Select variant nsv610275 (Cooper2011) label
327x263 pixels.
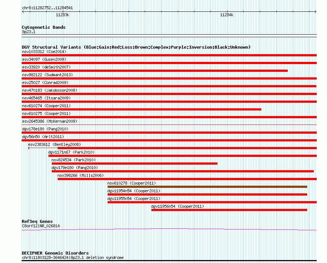pyautogui.click(x=46, y=113)
